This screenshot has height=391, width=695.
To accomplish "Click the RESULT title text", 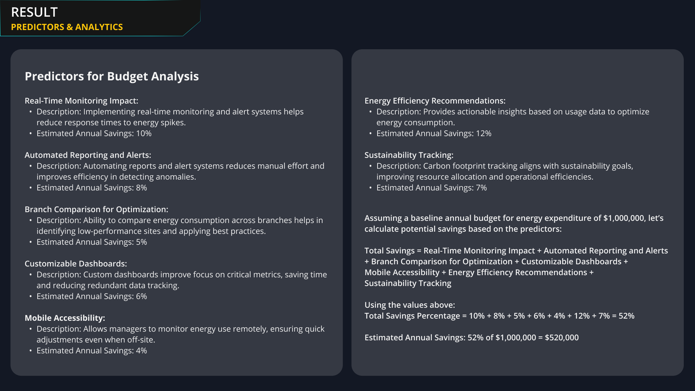I will [34, 12].
